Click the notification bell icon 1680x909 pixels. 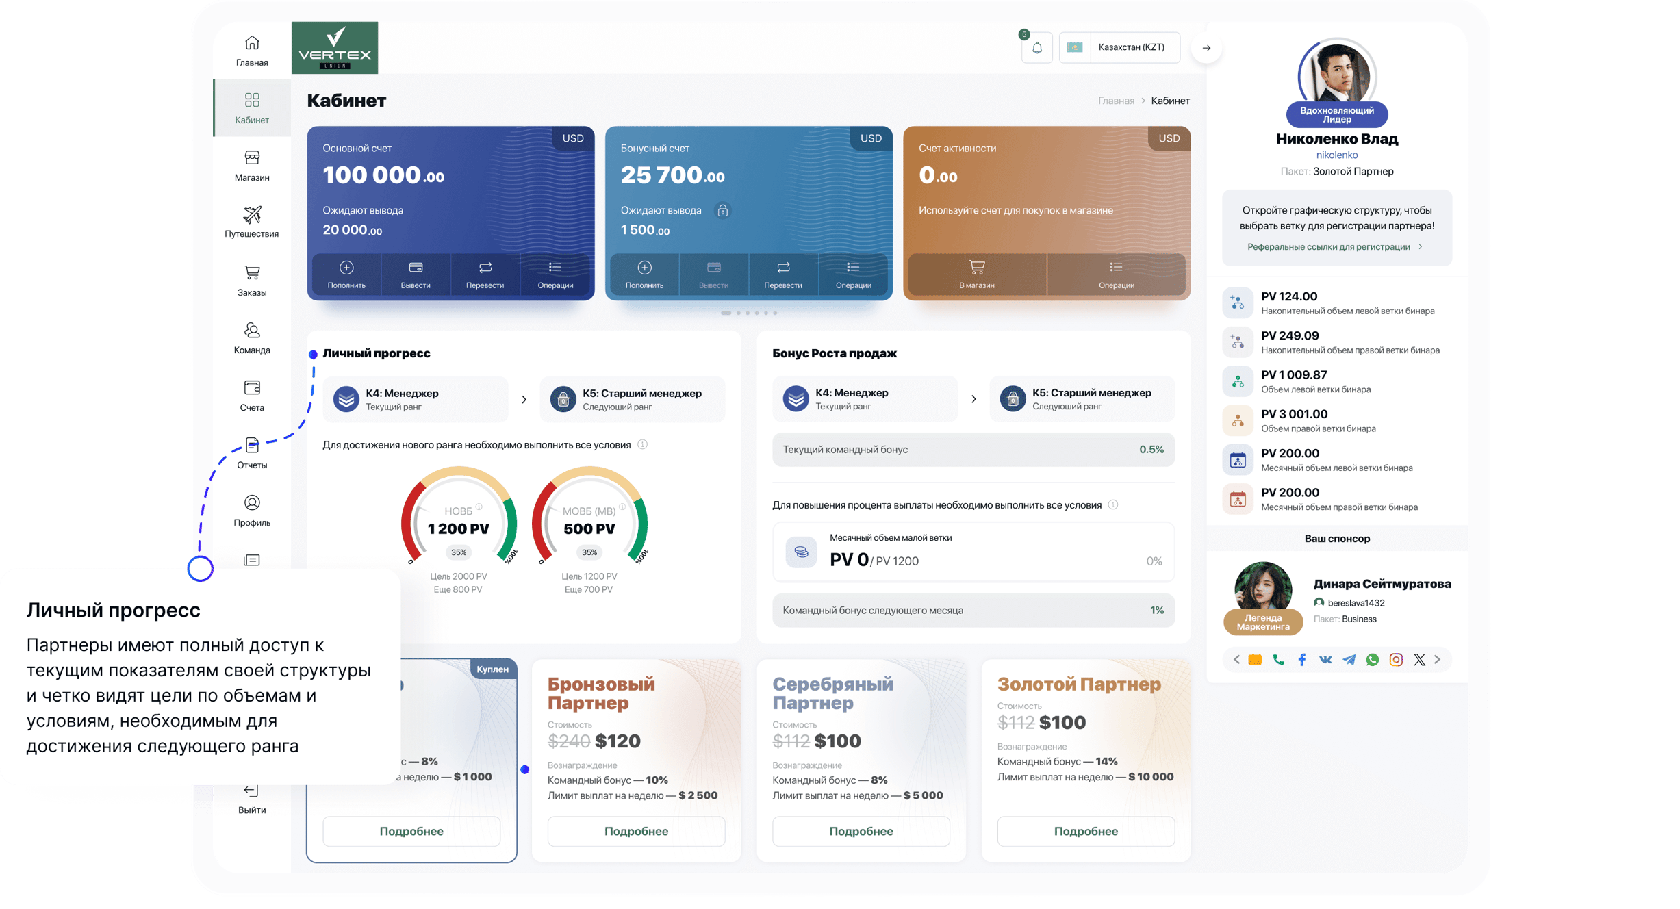tap(1036, 48)
